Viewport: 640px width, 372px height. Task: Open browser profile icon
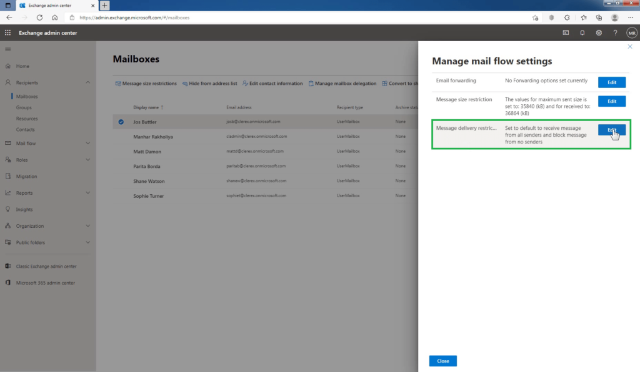click(615, 17)
